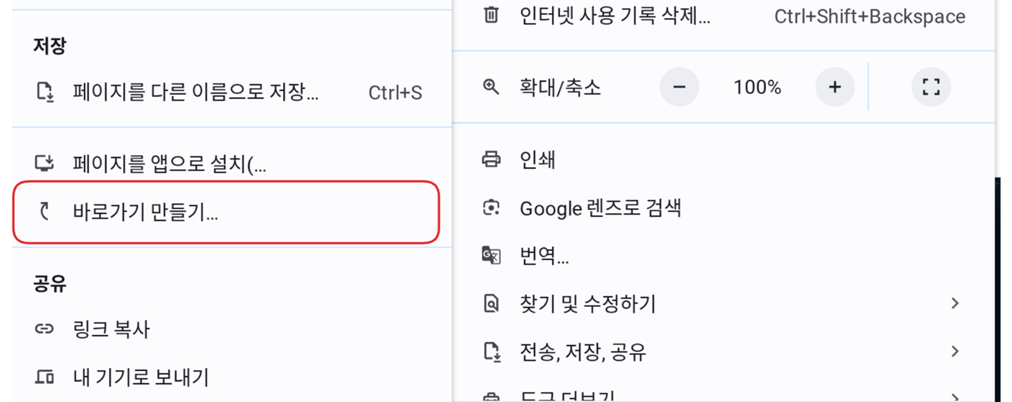Expand the 찾기 및 수정하기 submenu arrow
Image resolution: width=1012 pixels, height=402 pixels.
click(x=955, y=303)
